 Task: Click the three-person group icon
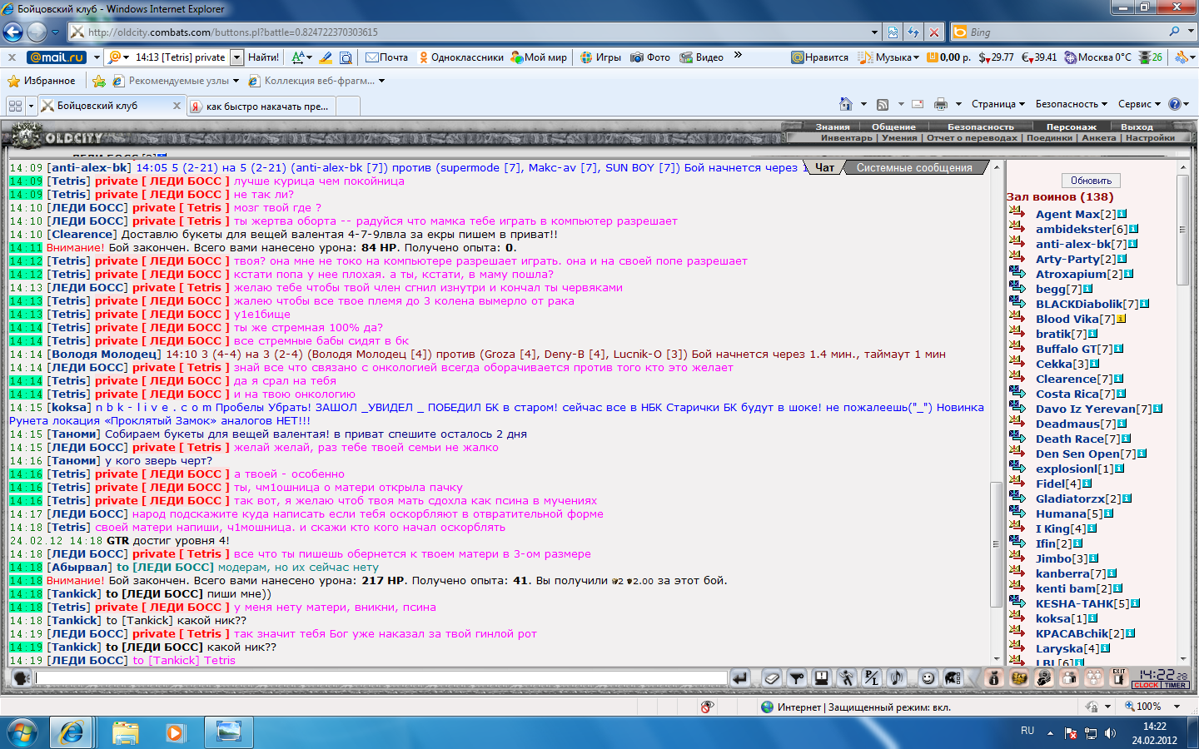coord(1094,678)
